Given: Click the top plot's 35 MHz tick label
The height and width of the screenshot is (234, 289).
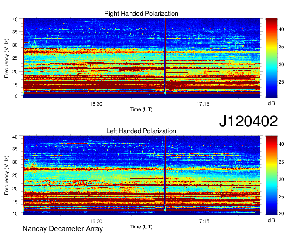Looking at the screenshot, I should (x=15, y=32).
